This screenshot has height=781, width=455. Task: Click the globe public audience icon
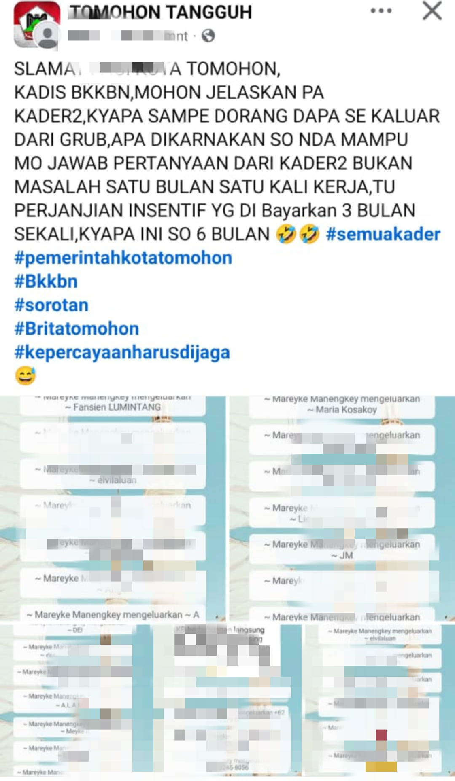click(x=208, y=36)
